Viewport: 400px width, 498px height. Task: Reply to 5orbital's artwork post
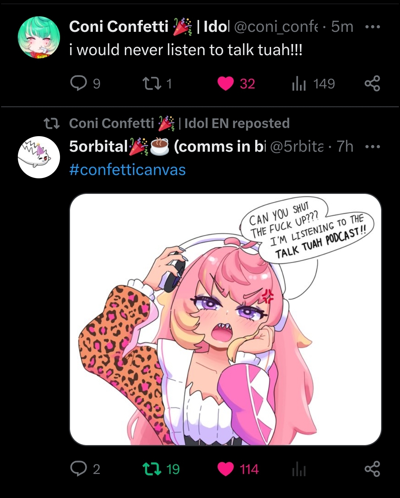[x=78, y=469]
